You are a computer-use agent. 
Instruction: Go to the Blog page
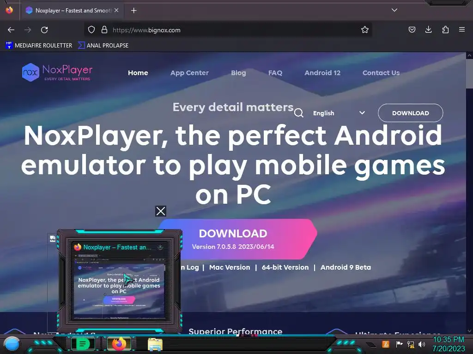(238, 73)
